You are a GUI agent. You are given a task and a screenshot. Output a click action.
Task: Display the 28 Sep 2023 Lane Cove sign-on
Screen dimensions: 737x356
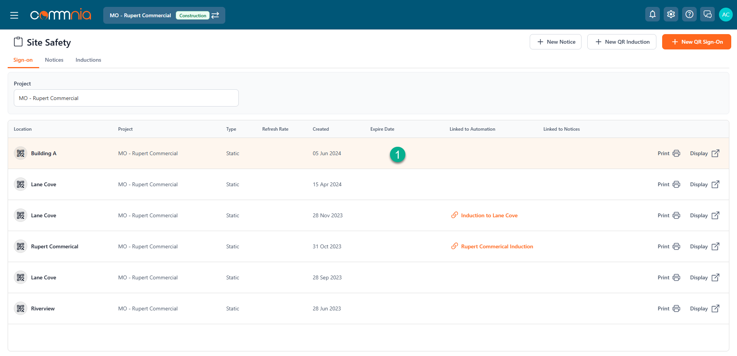point(705,277)
